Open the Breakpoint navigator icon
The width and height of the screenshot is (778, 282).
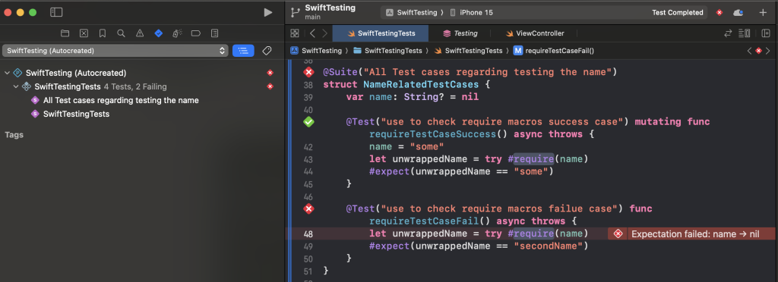pyautogui.click(x=196, y=33)
